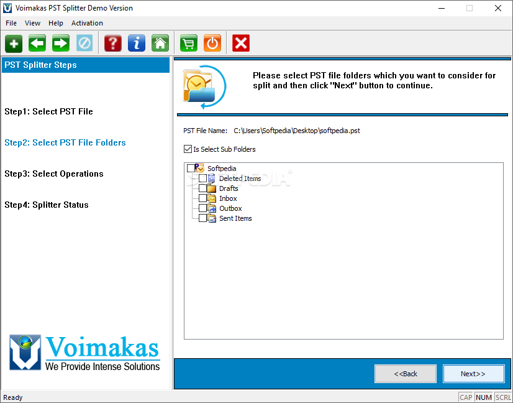Click the Outbox folder icon
The height and width of the screenshot is (403, 513).
click(x=211, y=208)
